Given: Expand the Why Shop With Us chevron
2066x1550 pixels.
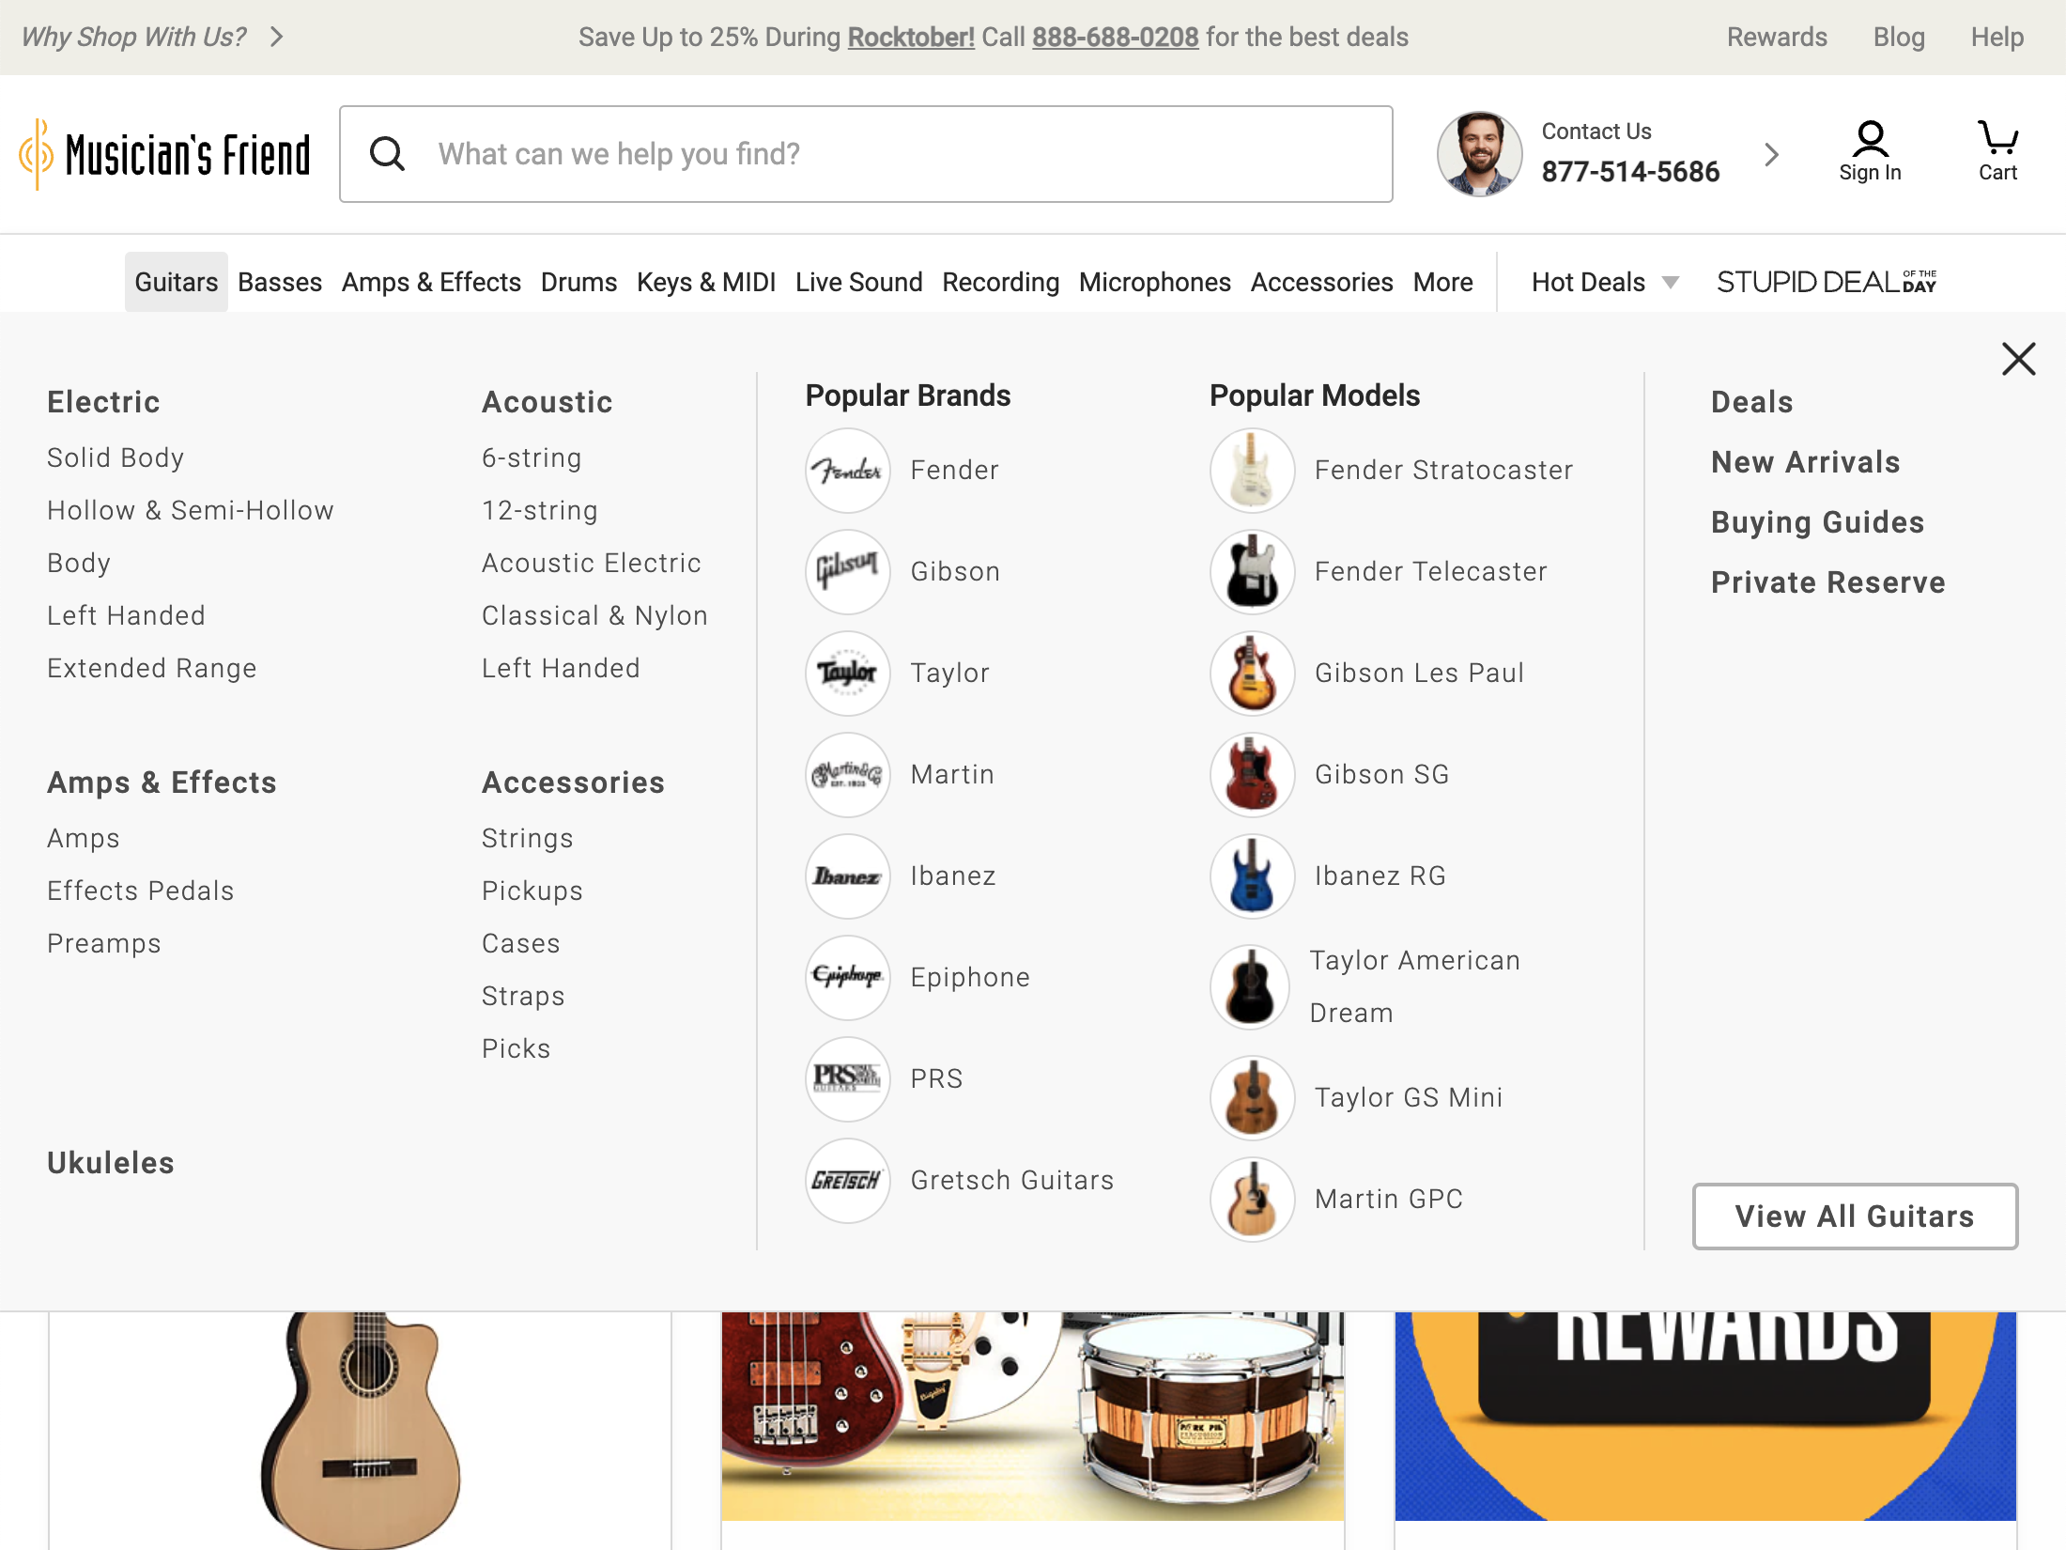Looking at the screenshot, I should tap(276, 37).
